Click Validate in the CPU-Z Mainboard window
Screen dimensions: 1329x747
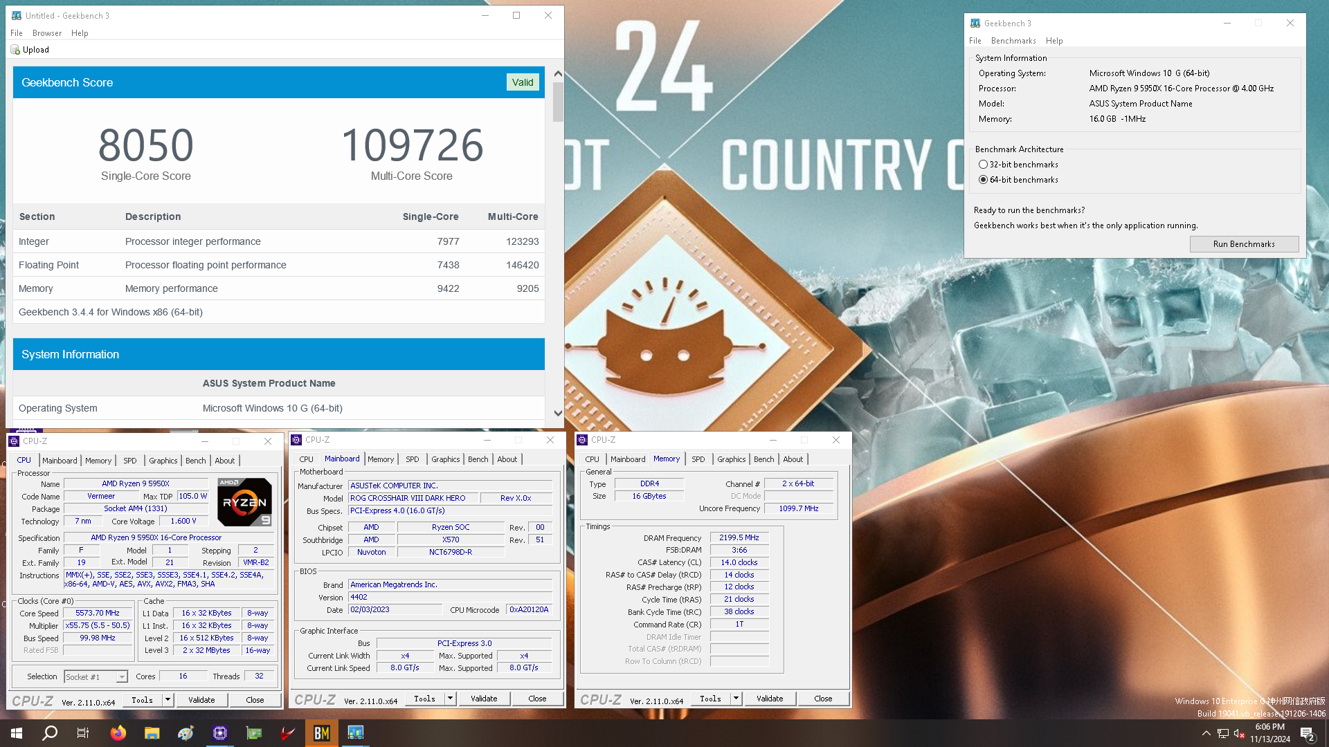[484, 699]
